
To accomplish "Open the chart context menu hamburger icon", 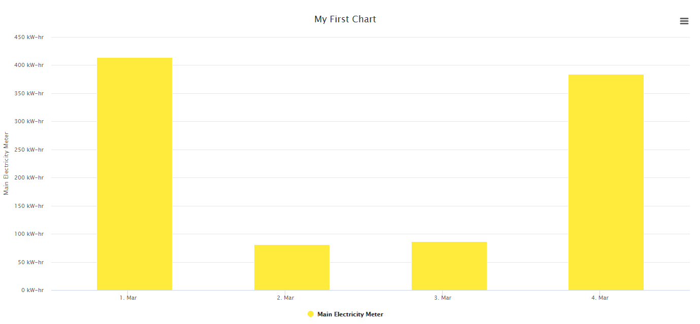I will pyautogui.click(x=684, y=21).
